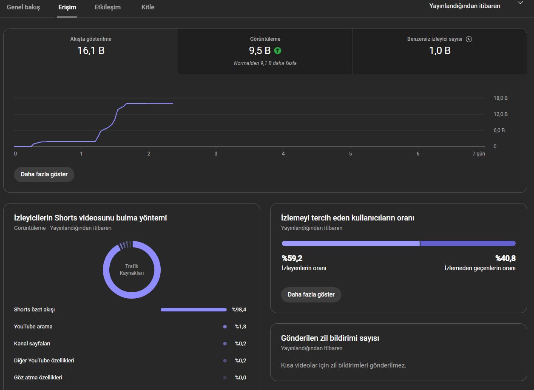Click the dot icon for Diğer YouTube özellikleri
The image size is (534, 390).
point(225,361)
